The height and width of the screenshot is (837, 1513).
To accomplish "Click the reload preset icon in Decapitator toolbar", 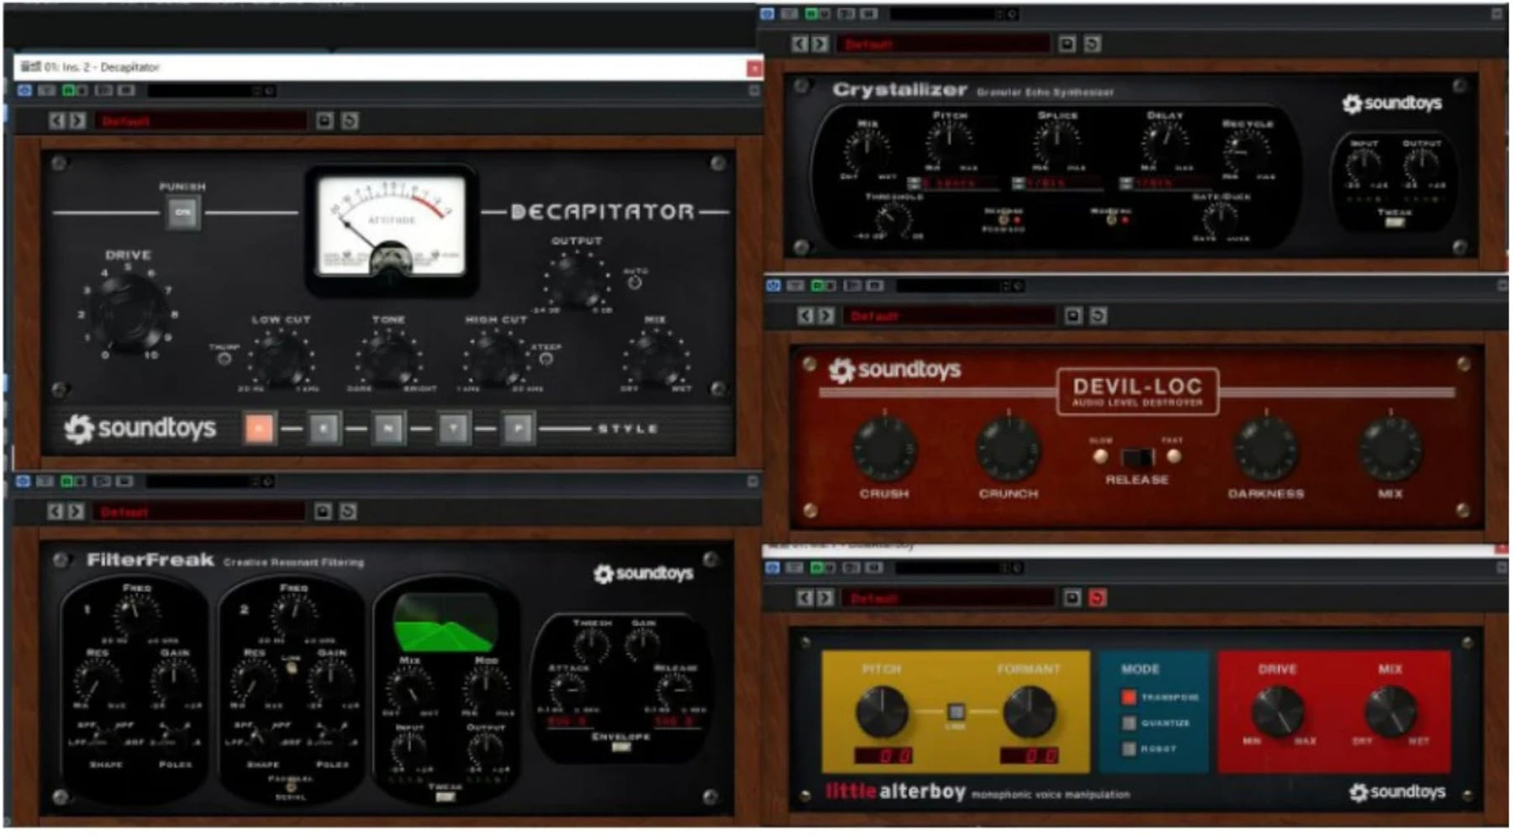I will click(350, 121).
